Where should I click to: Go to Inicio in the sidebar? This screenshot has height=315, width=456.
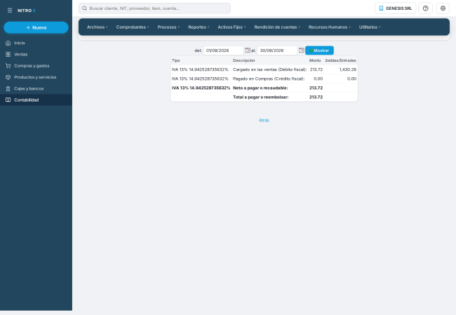pyautogui.click(x=36, y=43)
